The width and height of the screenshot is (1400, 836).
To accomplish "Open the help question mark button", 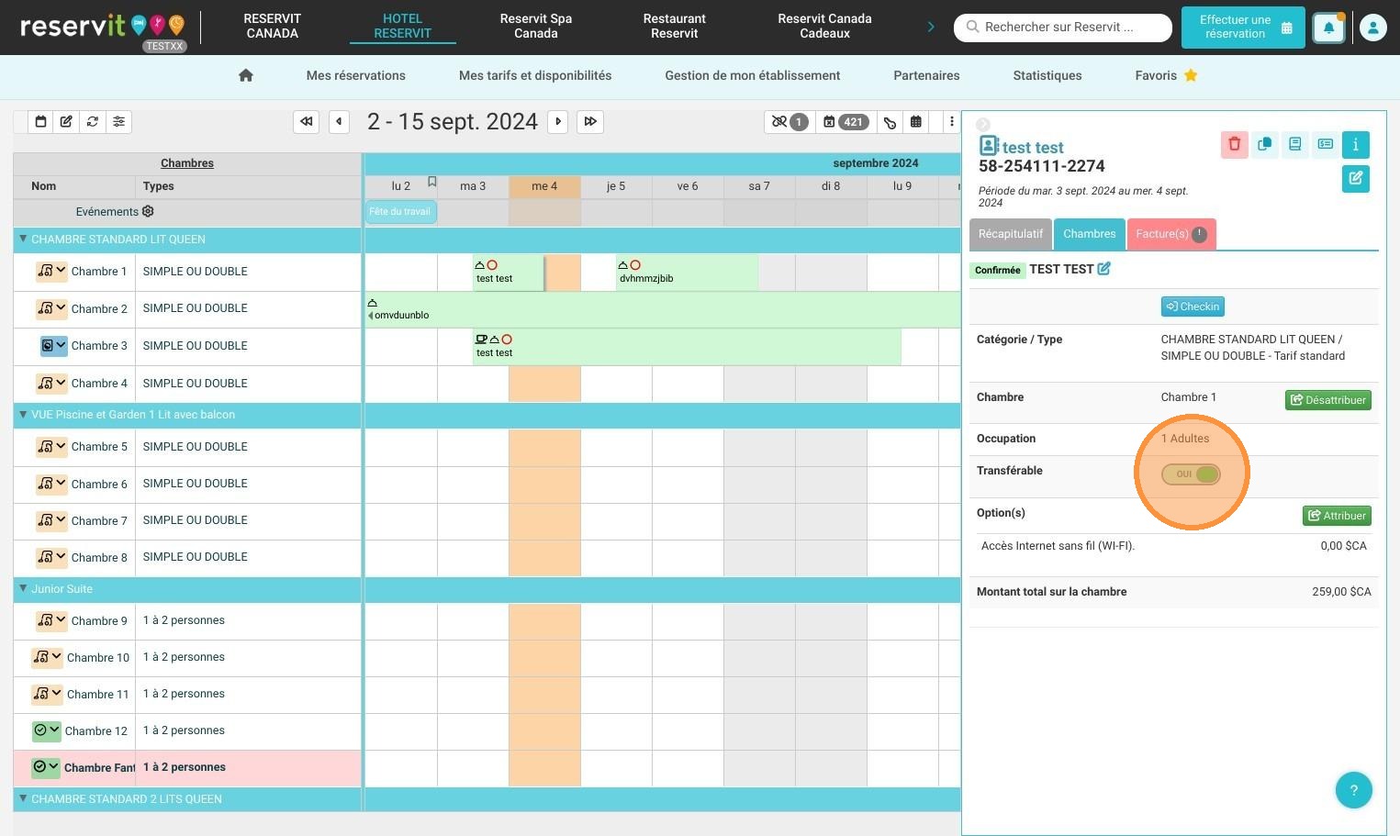I will (1353, 790).
